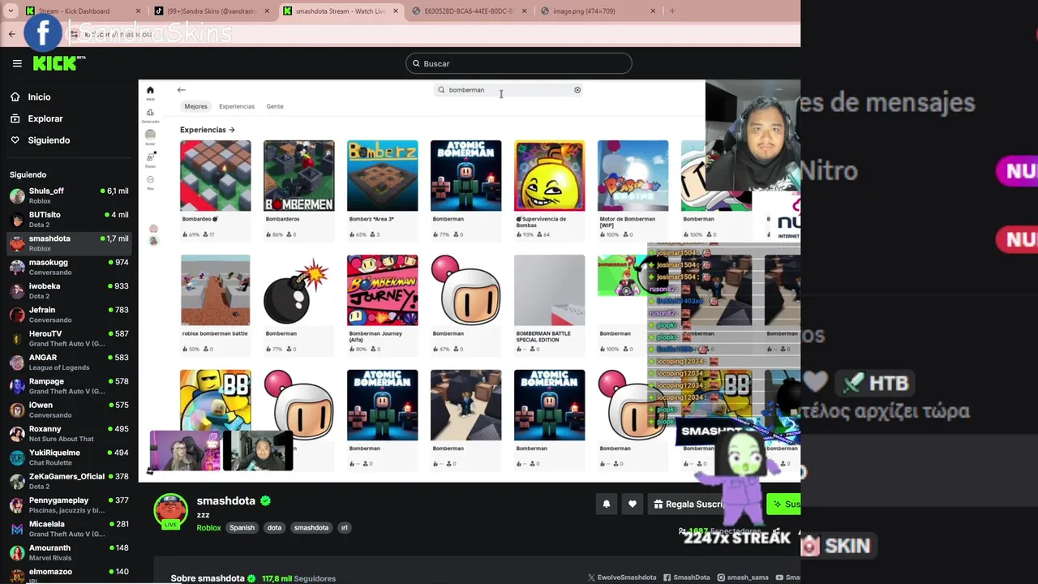The image size is (1038, 584).
Task: Open BOMBERMAN BATTLE SPECIAL EDITION thumbnail
Action: pos(549,290)
